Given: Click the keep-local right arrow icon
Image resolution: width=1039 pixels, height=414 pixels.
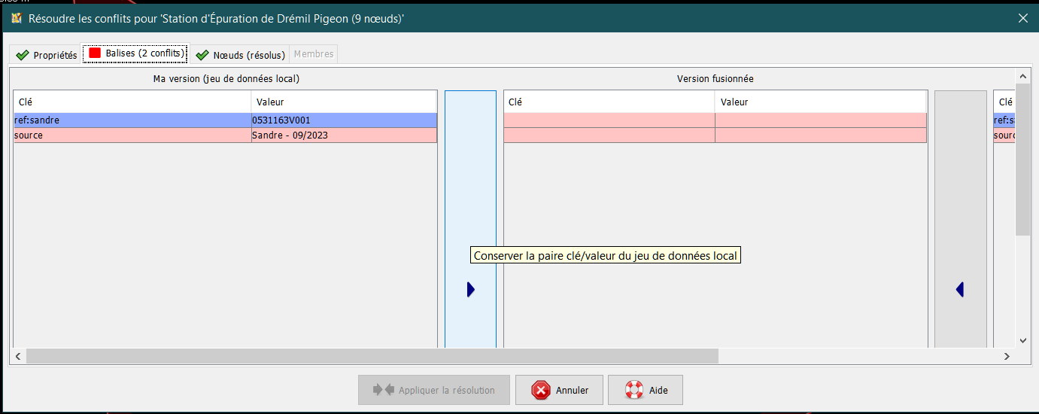Looking at the screenshot, I should 470,290.
